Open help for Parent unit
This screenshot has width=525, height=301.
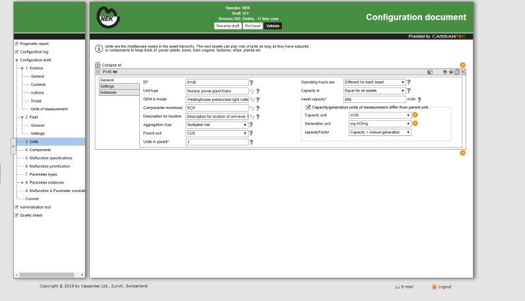pyautogui.click(x=251, y=133)
